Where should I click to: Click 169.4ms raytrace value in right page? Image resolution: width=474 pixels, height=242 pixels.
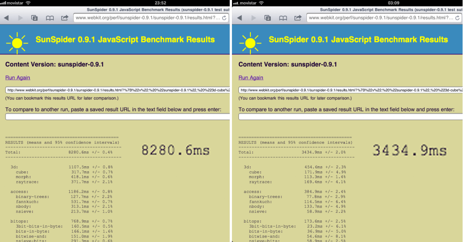pos(313,182)
